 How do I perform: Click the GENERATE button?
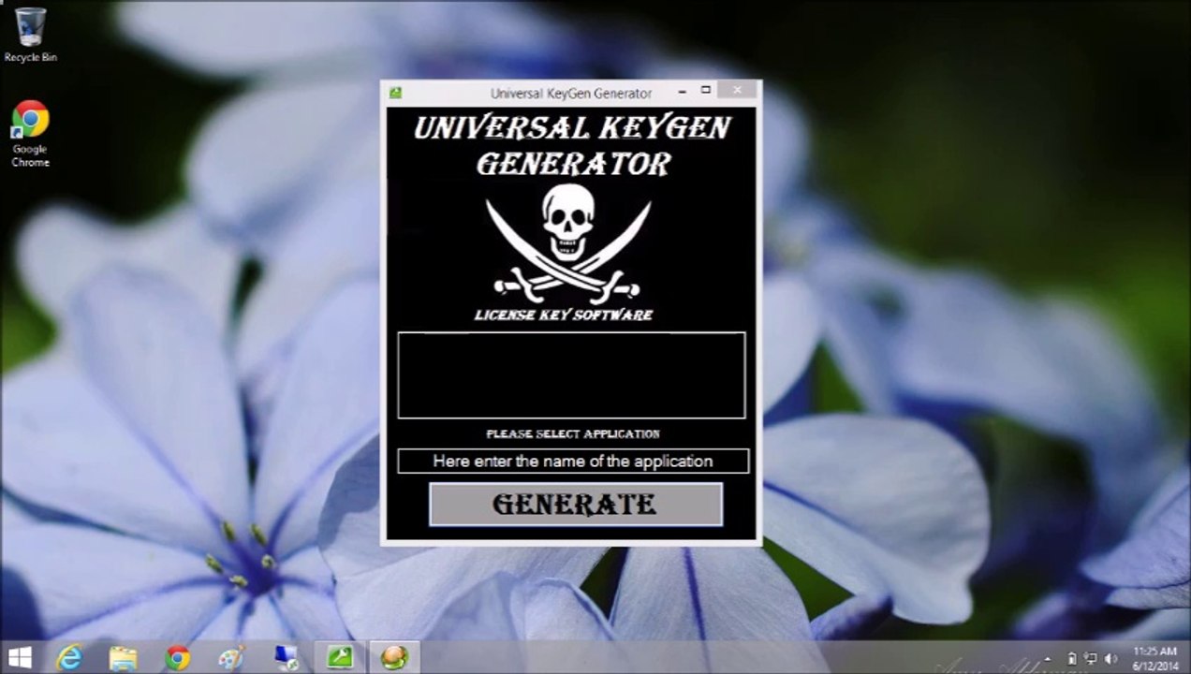point(575,505)
